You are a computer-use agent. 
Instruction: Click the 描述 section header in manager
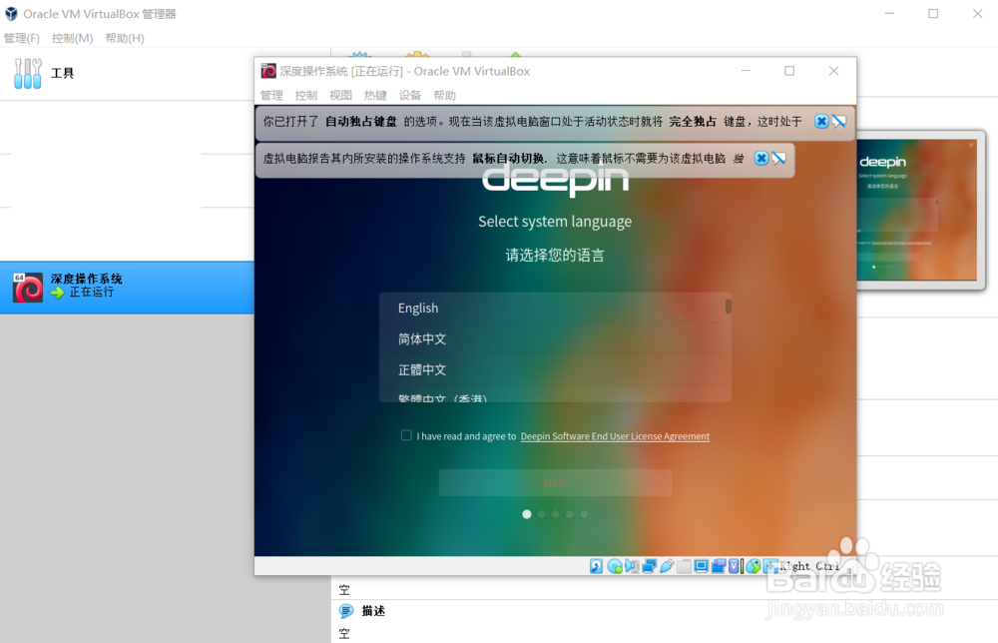373,611
